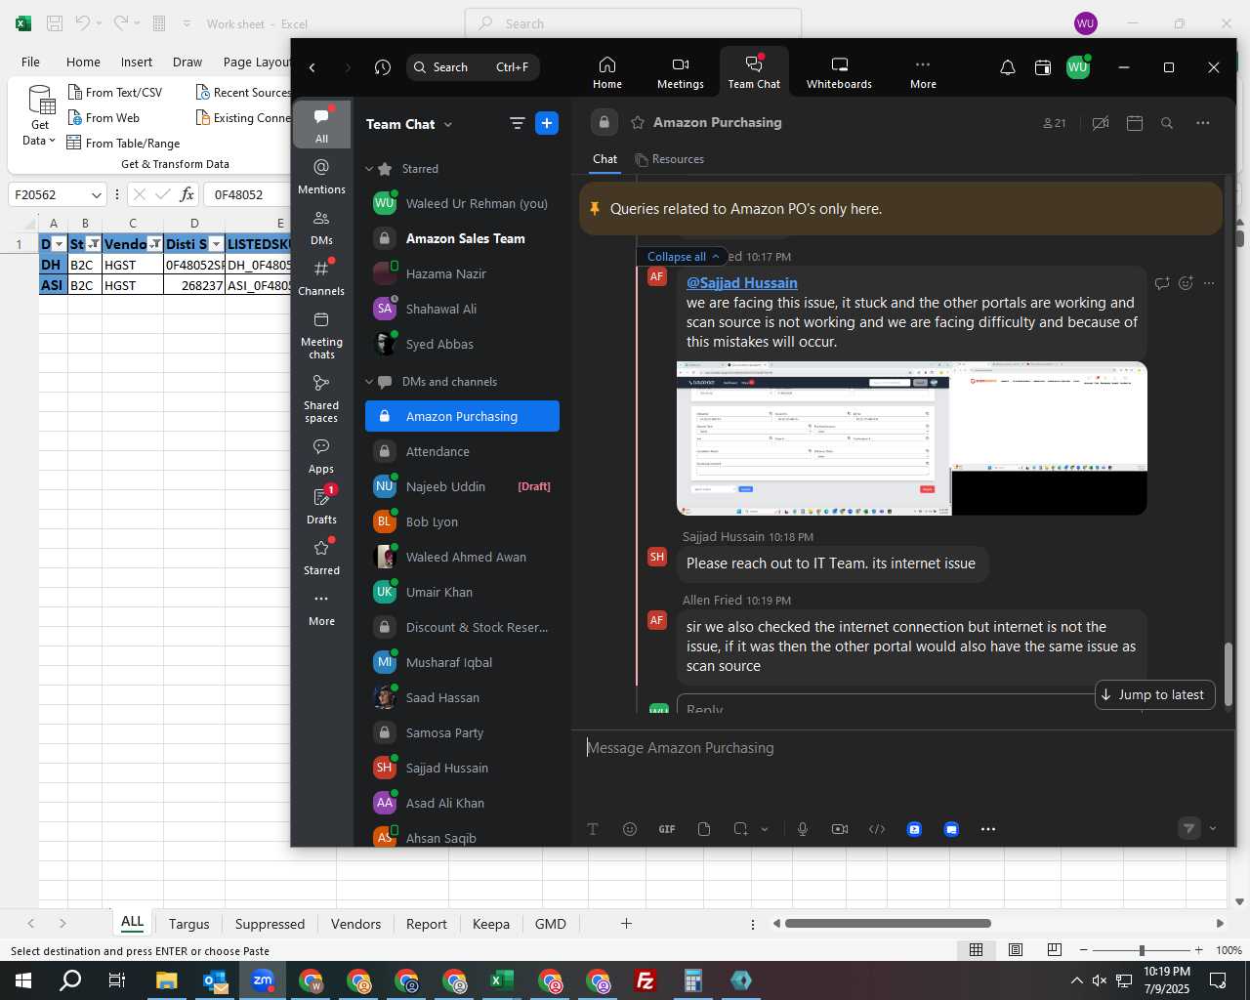The image size is (1250, 1000).
Task: Open shared screenshot image in chat
Action: [x=911, y=438]
